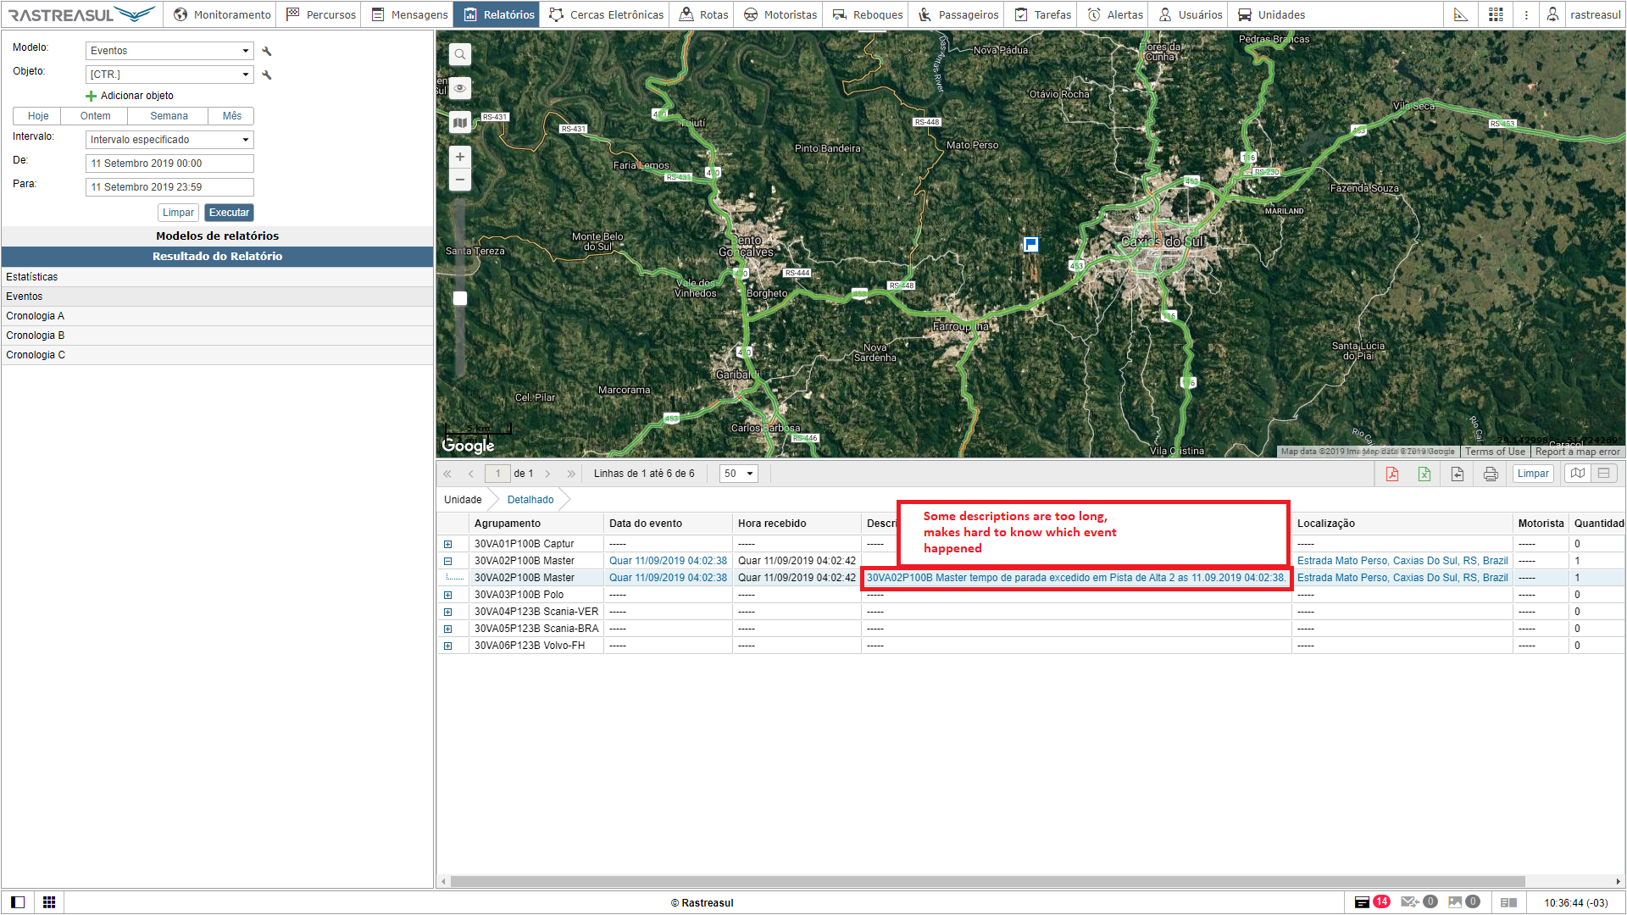Open the apps grid icon in top bar
This screenshot has width=1627, height=915.
point(1496,14)
